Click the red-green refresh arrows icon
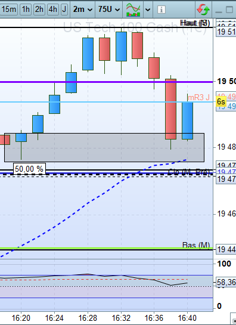Viewport: 236px width, 325px height. 203,10
